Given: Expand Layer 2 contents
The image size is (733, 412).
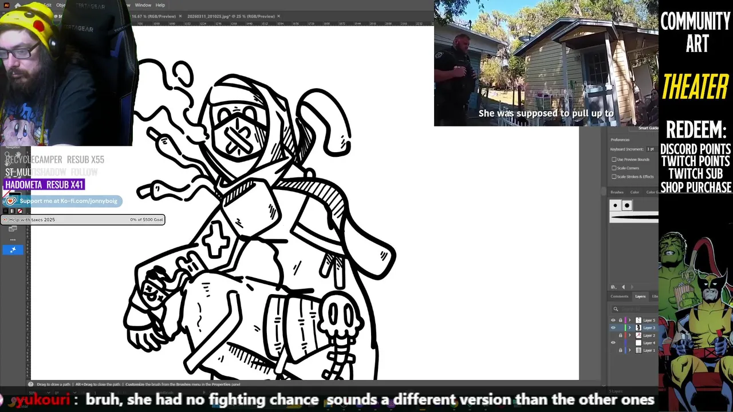Looking at the screenshot, I should pyautogui.click(x=629, y=335).
